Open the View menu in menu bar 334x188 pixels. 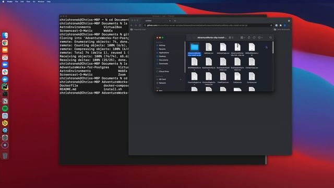28,2
